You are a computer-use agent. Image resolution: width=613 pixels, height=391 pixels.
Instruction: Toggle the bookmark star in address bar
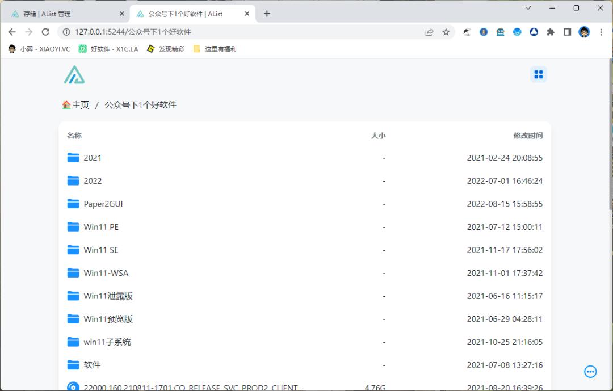(x=446, y=32)
